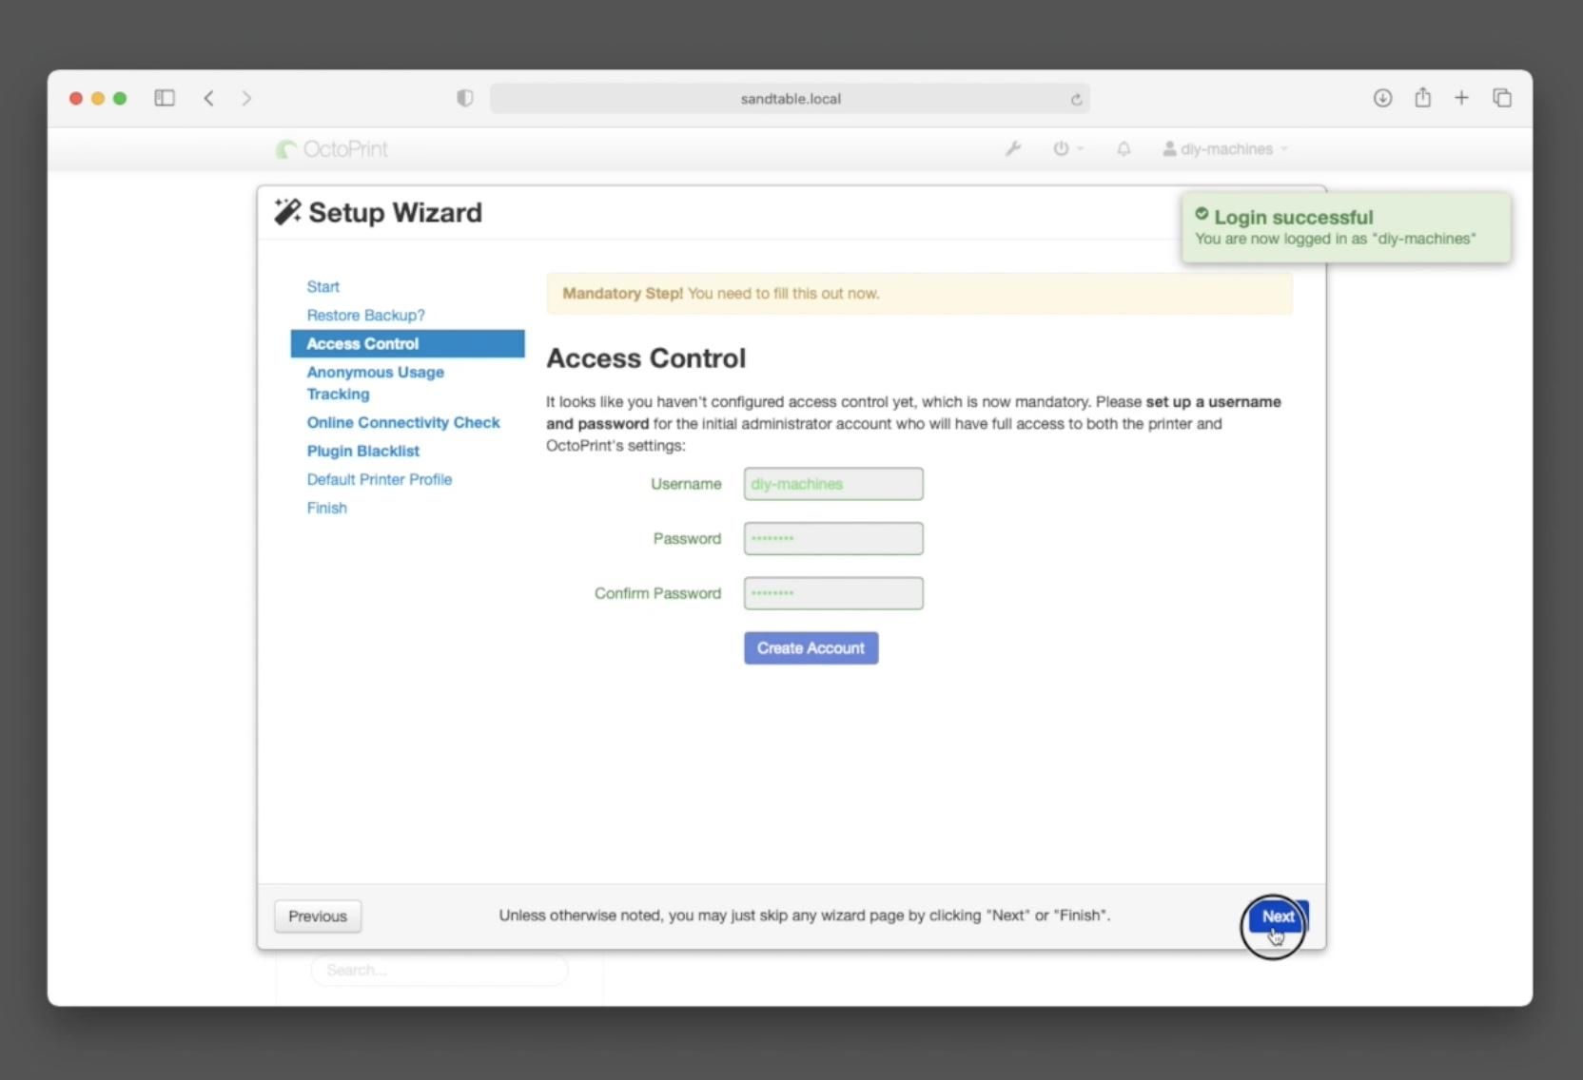Image resolution: width=1583 pixels, height=1080 pixels.
Task: Open the OctoPrint system power menu
Action: (x=1067, y=149)
